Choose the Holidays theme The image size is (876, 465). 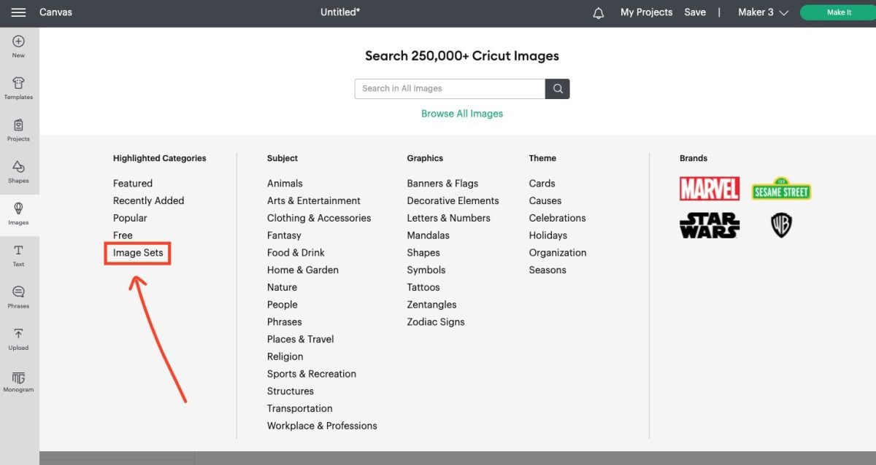(x=548, y=235)
